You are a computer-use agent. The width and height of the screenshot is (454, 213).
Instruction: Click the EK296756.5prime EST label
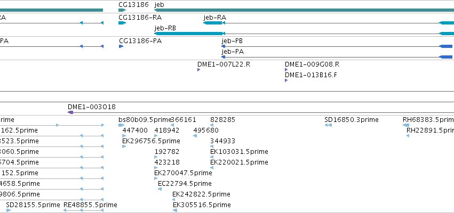(151, 141)
